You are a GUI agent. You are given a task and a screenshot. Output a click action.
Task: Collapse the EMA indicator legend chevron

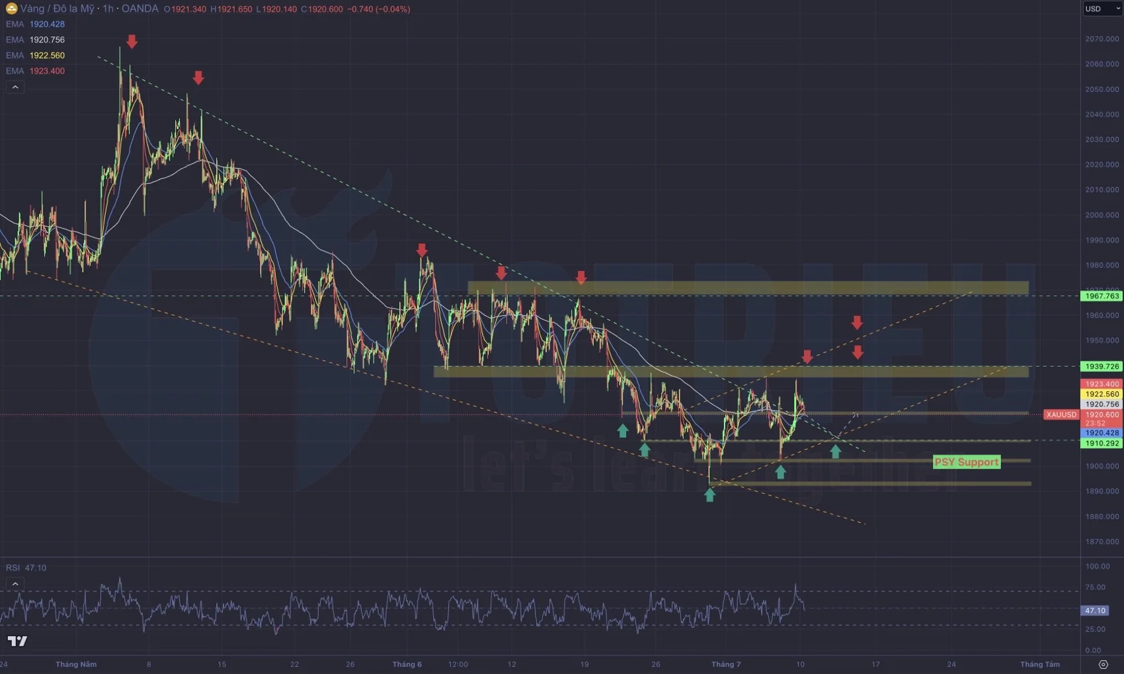[x=15, y=87]
